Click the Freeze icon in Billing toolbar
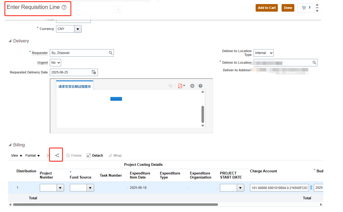 click(73, 155)
